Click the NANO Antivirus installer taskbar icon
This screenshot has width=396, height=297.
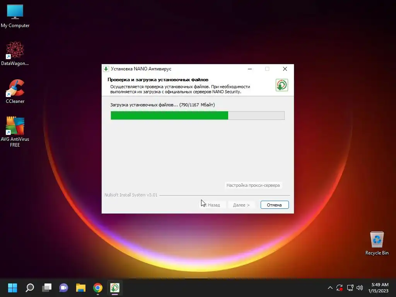pos(114,288)
